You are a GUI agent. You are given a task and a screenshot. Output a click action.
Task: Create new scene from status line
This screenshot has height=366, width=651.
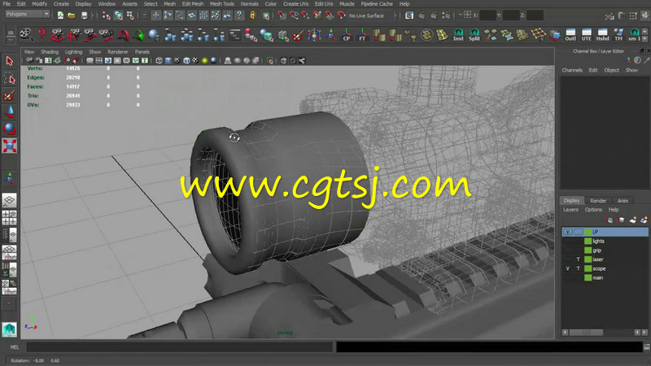[x=60, y=15]
